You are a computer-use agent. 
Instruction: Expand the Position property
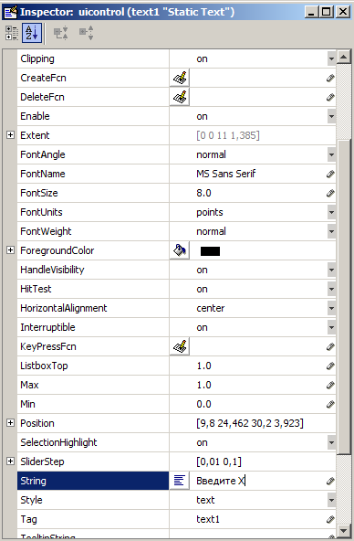click(x=10, y=422)
